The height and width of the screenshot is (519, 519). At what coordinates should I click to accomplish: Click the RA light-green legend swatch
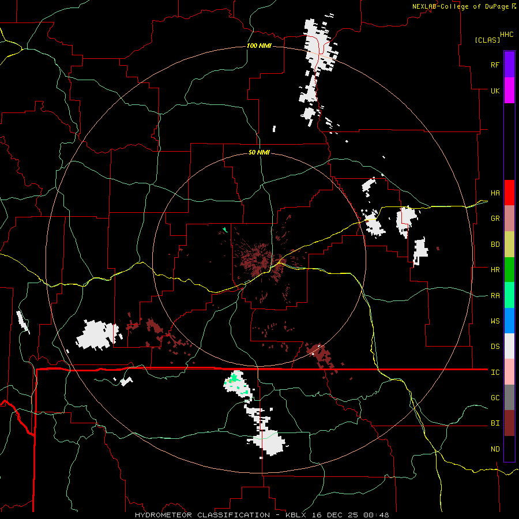coord(509,295)
